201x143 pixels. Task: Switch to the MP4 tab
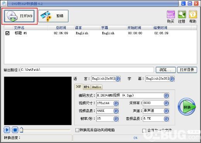click(87, 87)
